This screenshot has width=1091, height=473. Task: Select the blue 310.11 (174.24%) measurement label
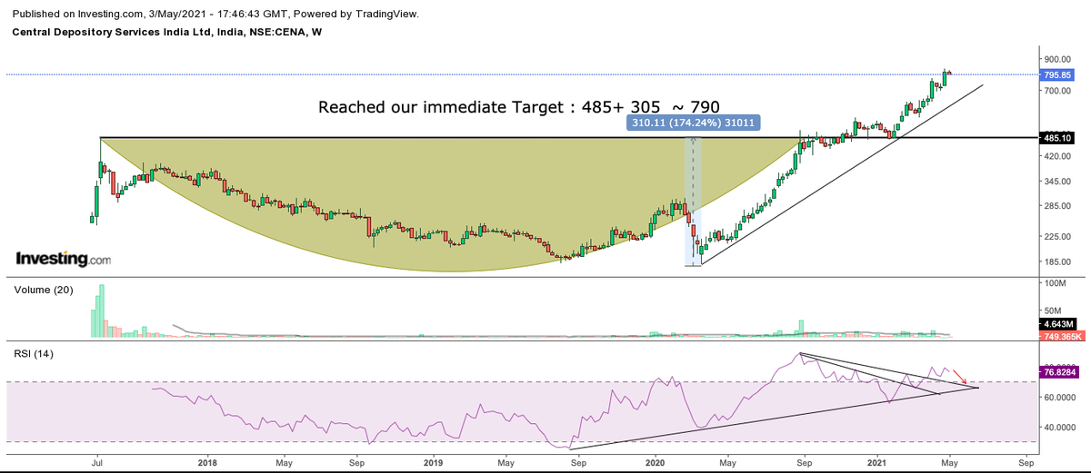693,123
